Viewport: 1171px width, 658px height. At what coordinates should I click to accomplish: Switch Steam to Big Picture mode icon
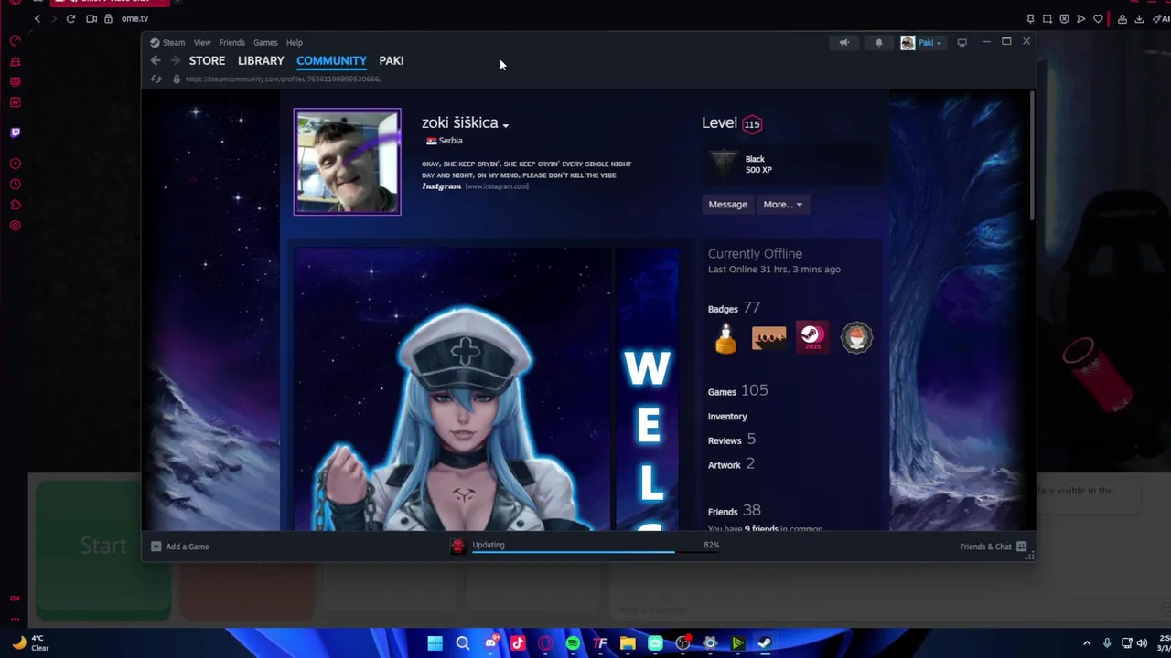pos(962,42)
